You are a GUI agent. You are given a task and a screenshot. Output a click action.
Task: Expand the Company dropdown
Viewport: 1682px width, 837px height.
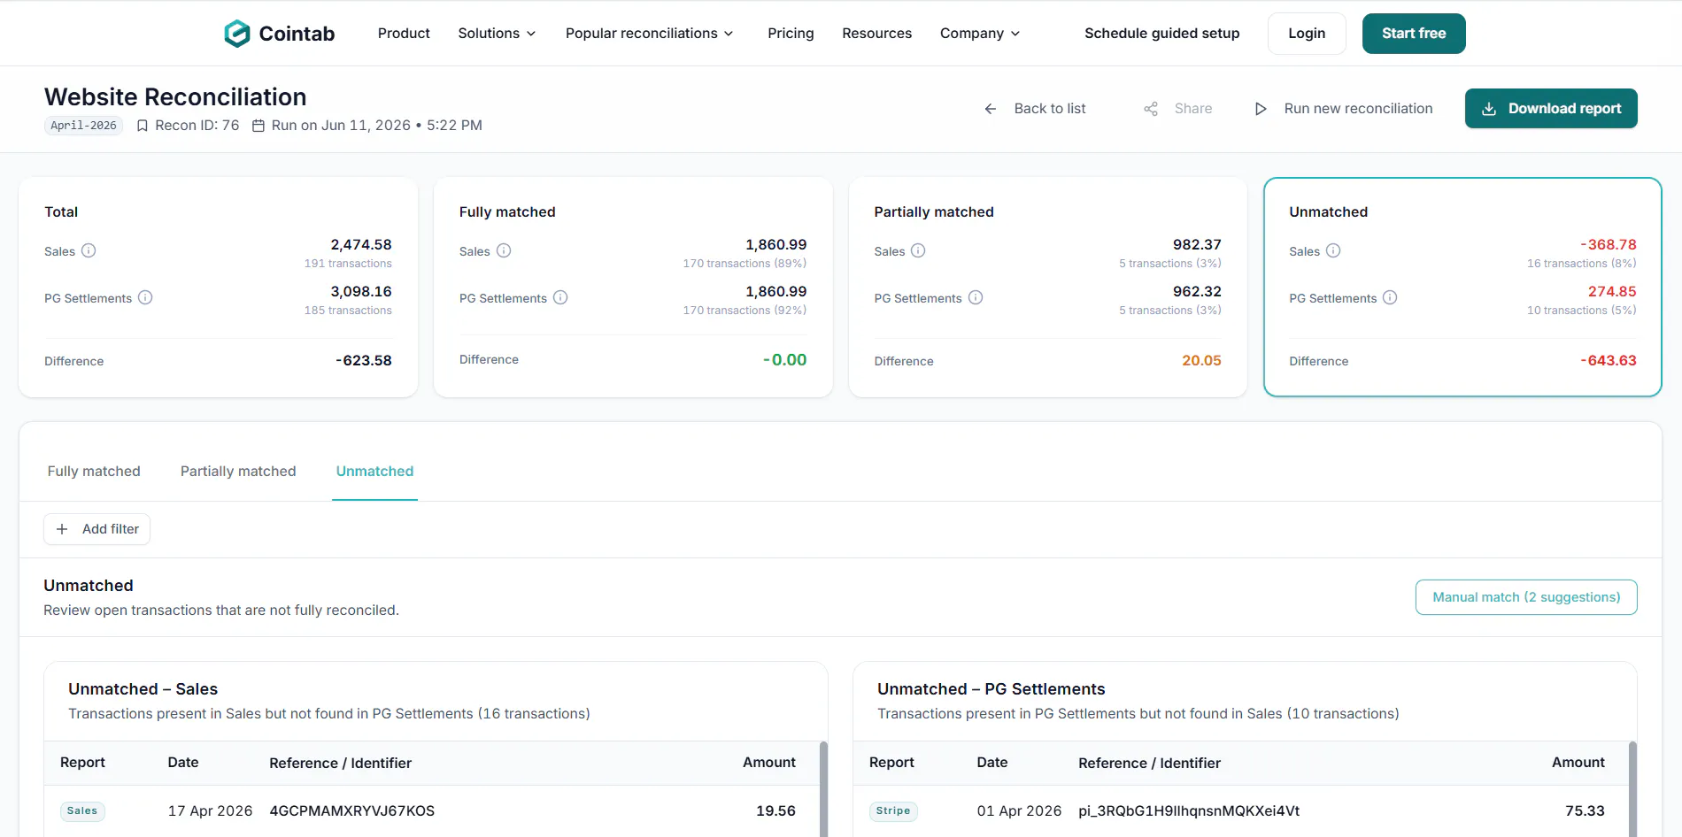pos(980,34)
